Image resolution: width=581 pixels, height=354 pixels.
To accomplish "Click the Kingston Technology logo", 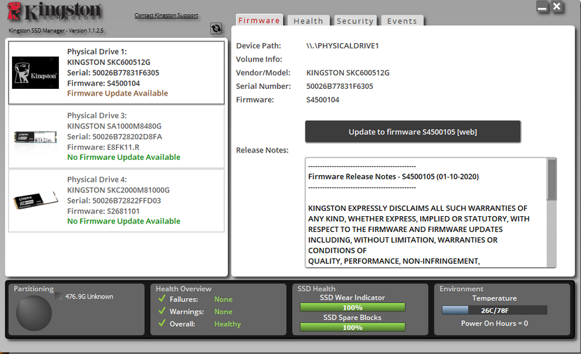I will click(54, 11).
